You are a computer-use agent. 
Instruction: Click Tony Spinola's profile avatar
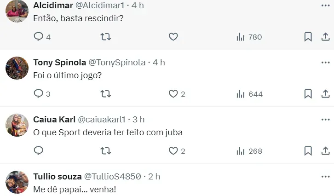tap(17, 68)
